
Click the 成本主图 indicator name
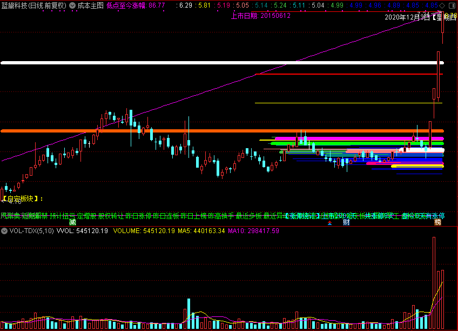point(90,5)
